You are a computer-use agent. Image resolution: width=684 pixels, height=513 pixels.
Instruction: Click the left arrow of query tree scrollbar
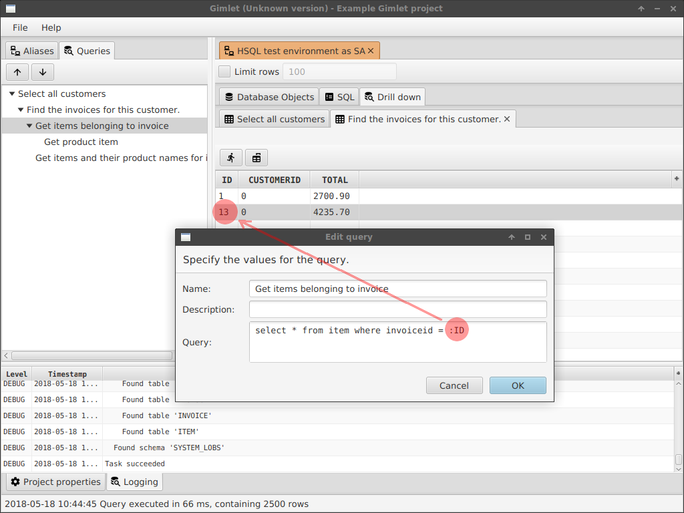[x=5, y=355]
